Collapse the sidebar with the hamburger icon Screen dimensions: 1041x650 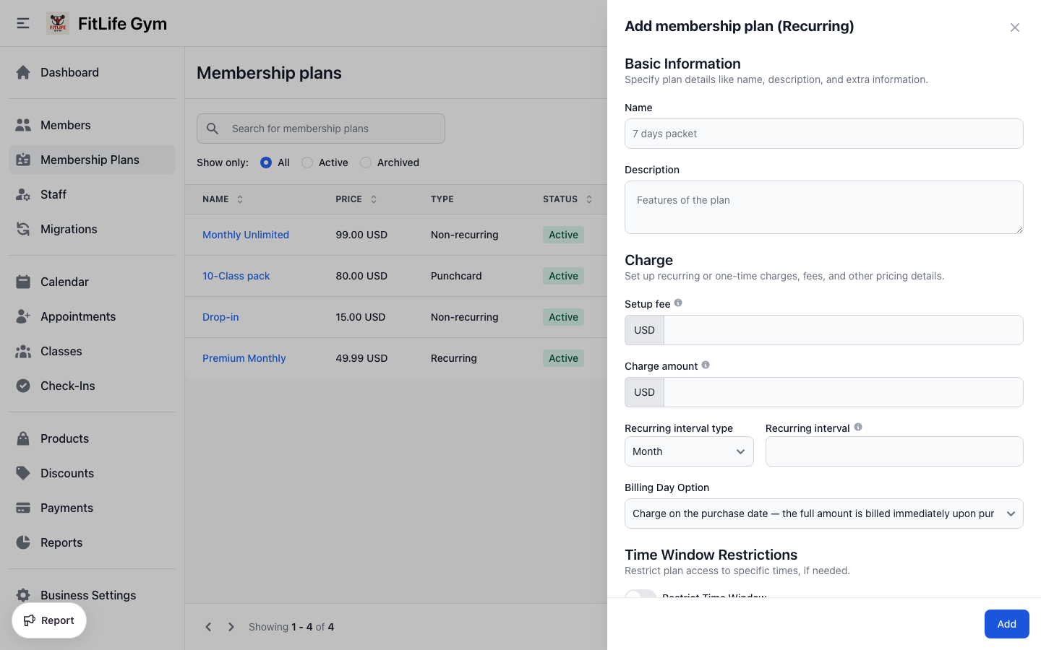[x=22, y=22]
